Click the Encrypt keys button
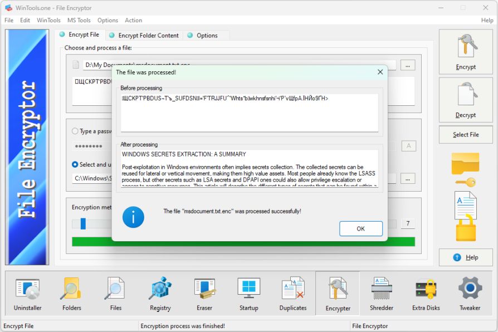 click(466, 52)
